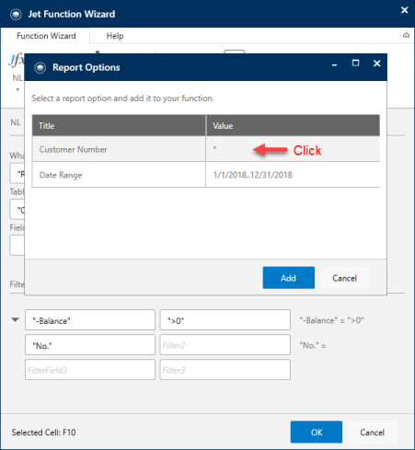Confirm the wizard with OK
Viewport: 415px width, 450px height.
pos(317,432)
